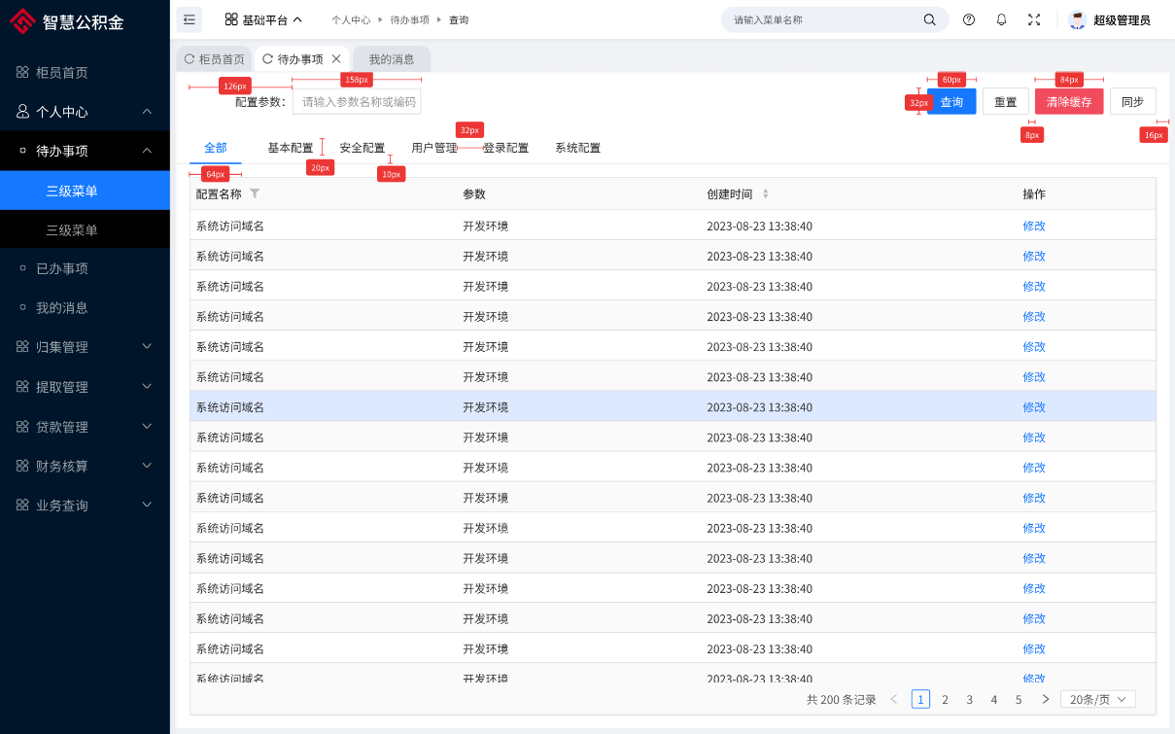
Task: Click the red 清除缓存 button
Action: tap(1069, 102)
